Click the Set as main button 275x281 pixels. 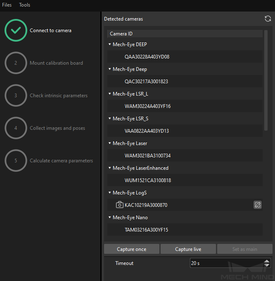tap(244, 249)
